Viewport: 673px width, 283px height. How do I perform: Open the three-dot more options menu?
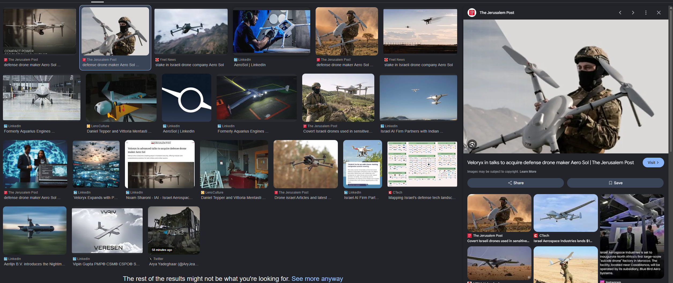(x=646, y=13)
